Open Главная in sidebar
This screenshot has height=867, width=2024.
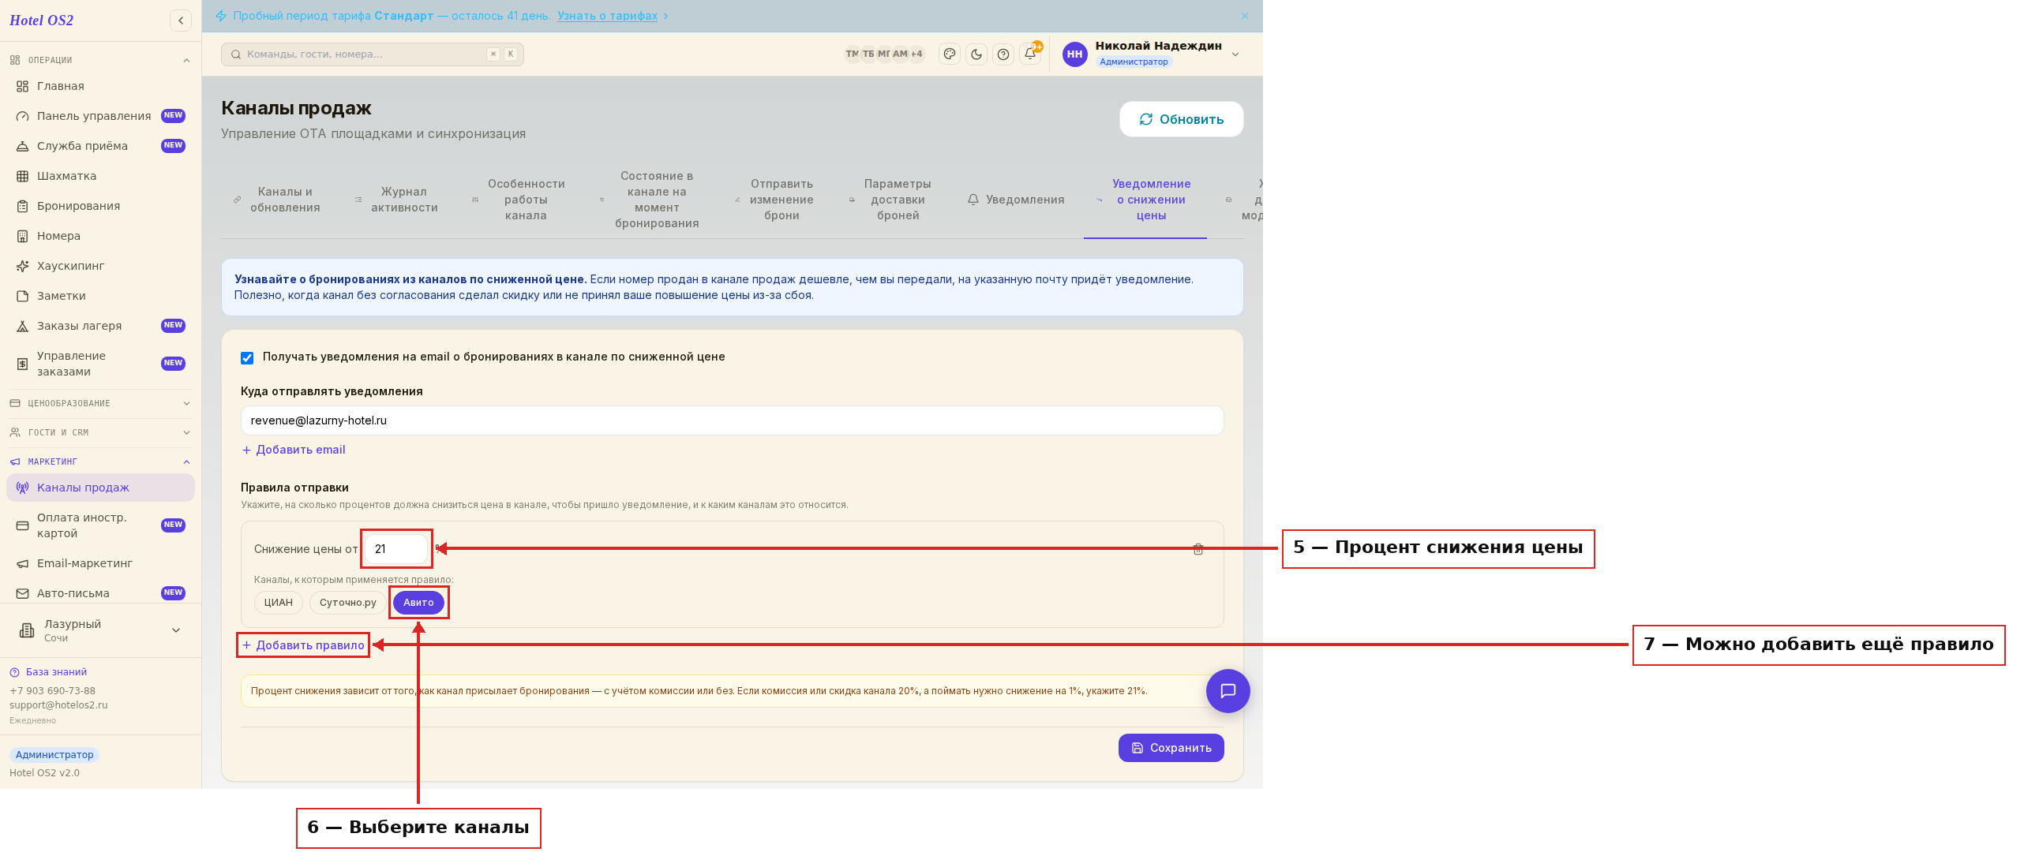(x=100, y=86)
